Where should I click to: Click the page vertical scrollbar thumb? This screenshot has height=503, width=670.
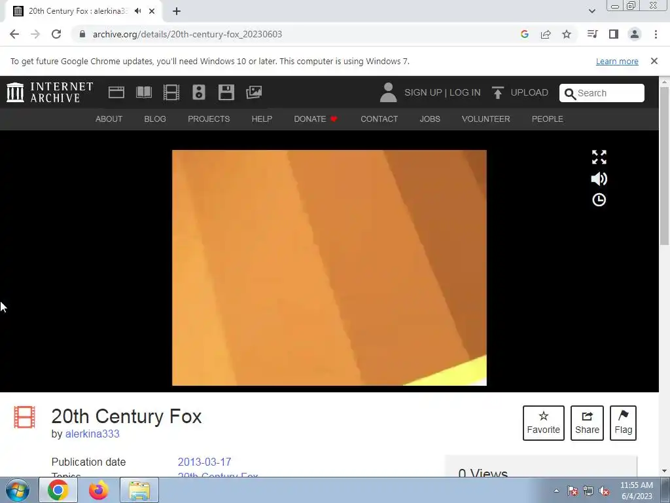[665, 166]
